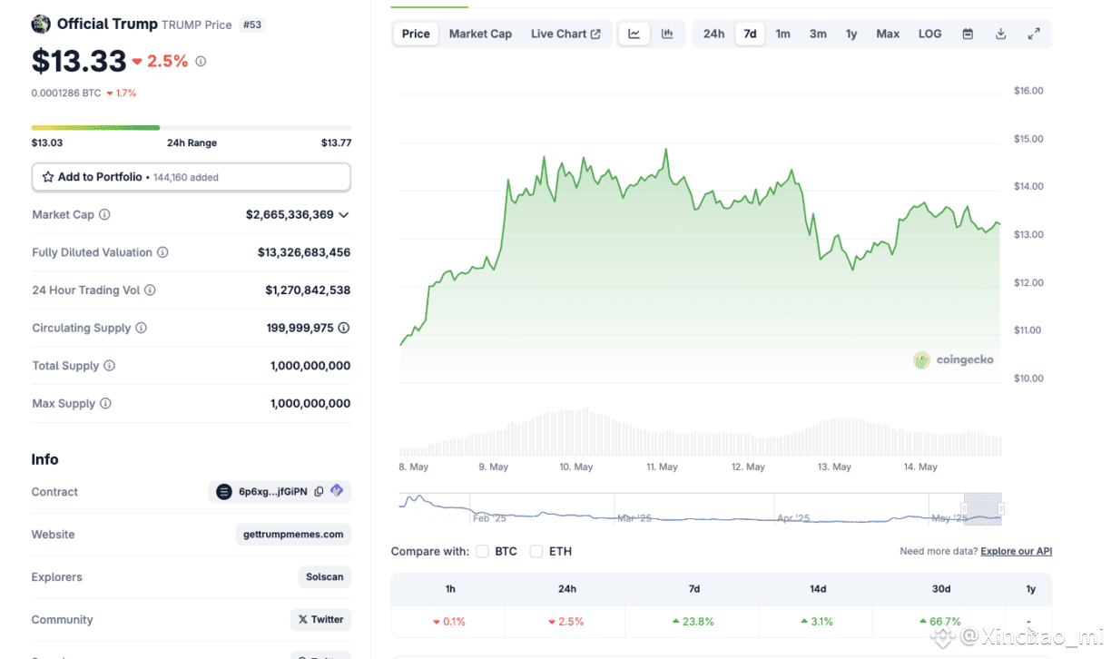Expand the Market Cap value chevron

click(343, 215)
